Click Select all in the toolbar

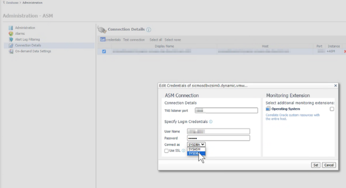(156, 40)
